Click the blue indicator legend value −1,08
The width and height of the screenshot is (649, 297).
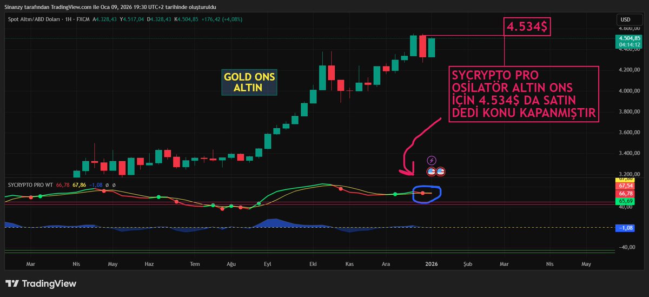(95, 184)
